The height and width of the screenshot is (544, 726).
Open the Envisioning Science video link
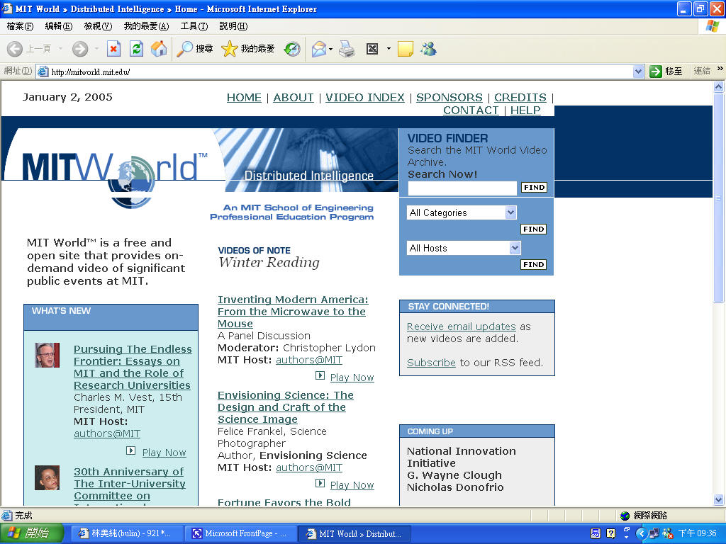click(x=285, y=407)
